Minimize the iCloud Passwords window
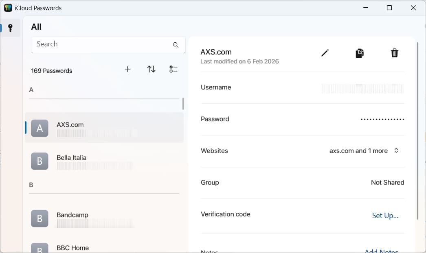 click(366, 8)
